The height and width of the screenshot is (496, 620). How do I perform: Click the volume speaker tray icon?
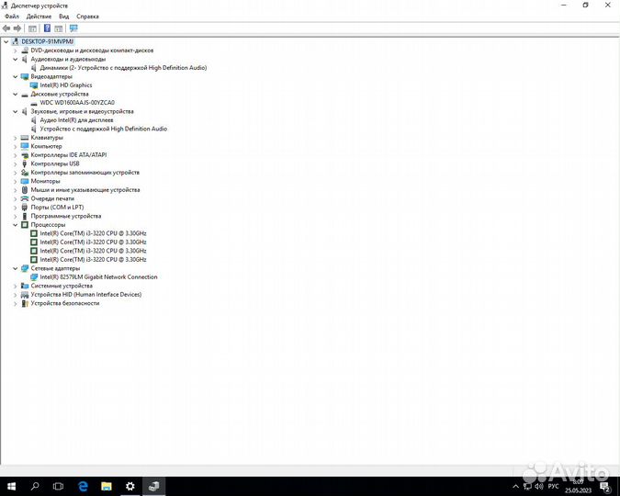pyautogui.click(x=539, y=486)
